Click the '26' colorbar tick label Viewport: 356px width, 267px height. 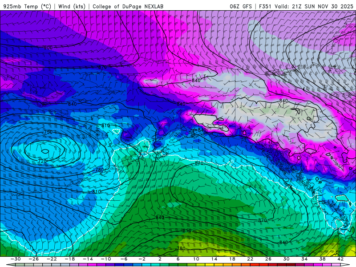268,259
